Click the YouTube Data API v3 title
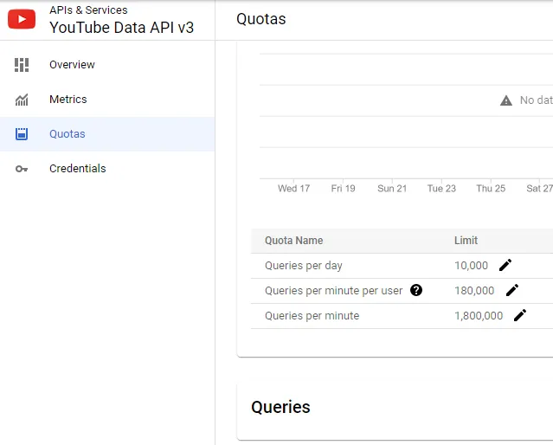553x445 pixels. [122, 27]
